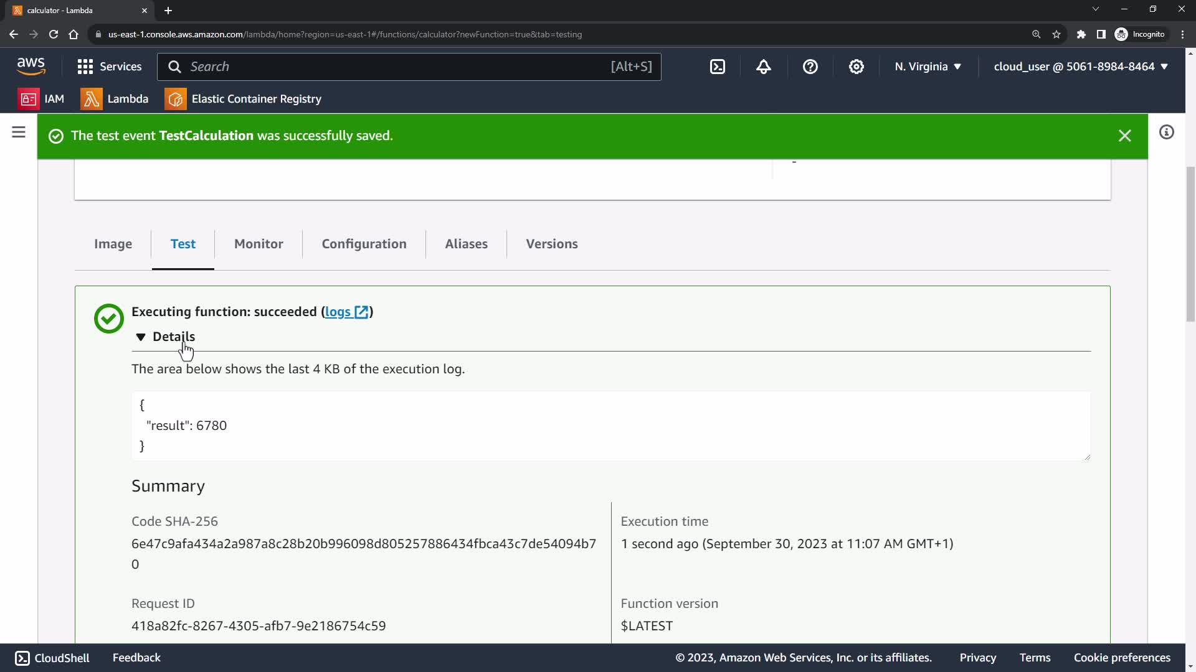Screen dimensions: 1196x672
Task: Open the IAM service shortcut
Action: (42, 99)
